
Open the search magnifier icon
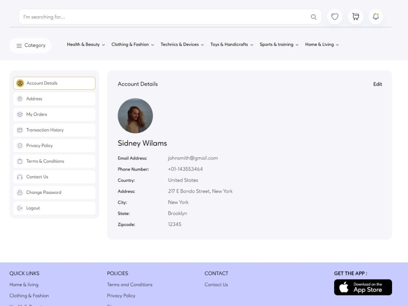pyautogui.click(x=314, y=17)
